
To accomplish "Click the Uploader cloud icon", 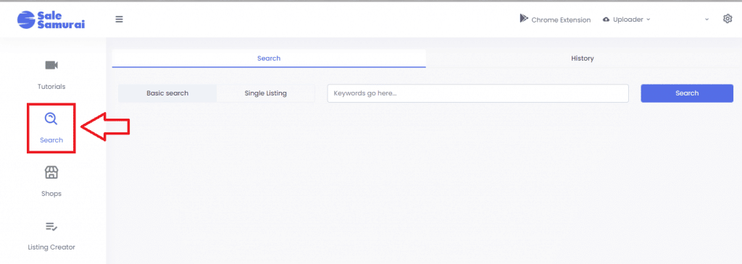I will pos(606,20).
